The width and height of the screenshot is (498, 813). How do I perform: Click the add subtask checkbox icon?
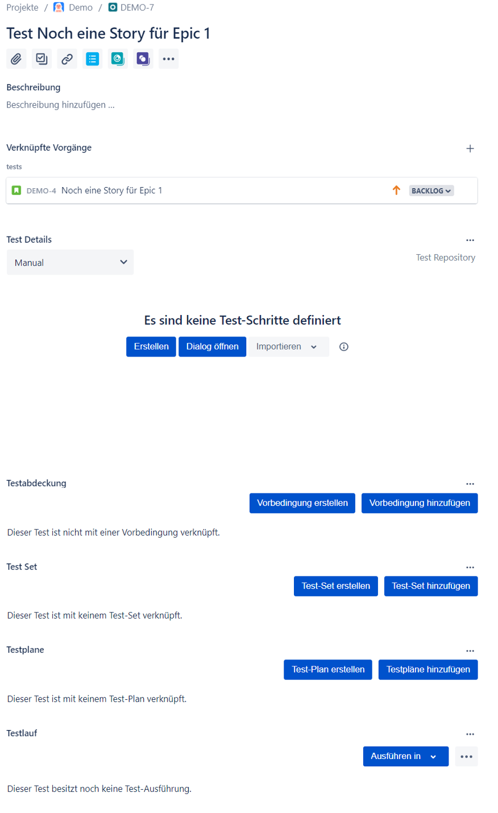click(42, 59)
